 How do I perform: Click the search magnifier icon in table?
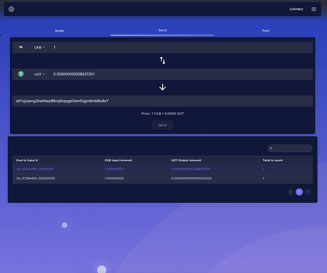tap(271, 149)
